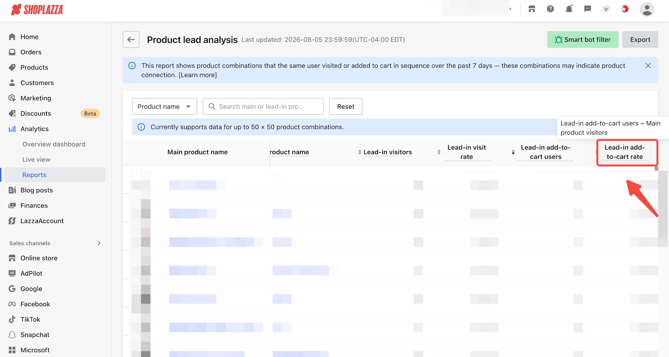Sort by Lead-in visit rate arrows
The height and width of the screenshot is (357, 669).
coord(439,152)
